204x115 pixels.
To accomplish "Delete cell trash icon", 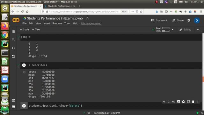I will tap(193, 102).
